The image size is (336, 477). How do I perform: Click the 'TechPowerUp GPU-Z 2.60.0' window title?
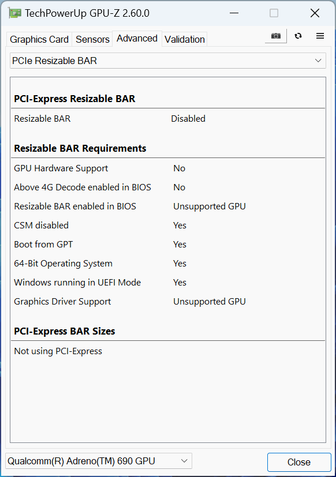[87, 13]
